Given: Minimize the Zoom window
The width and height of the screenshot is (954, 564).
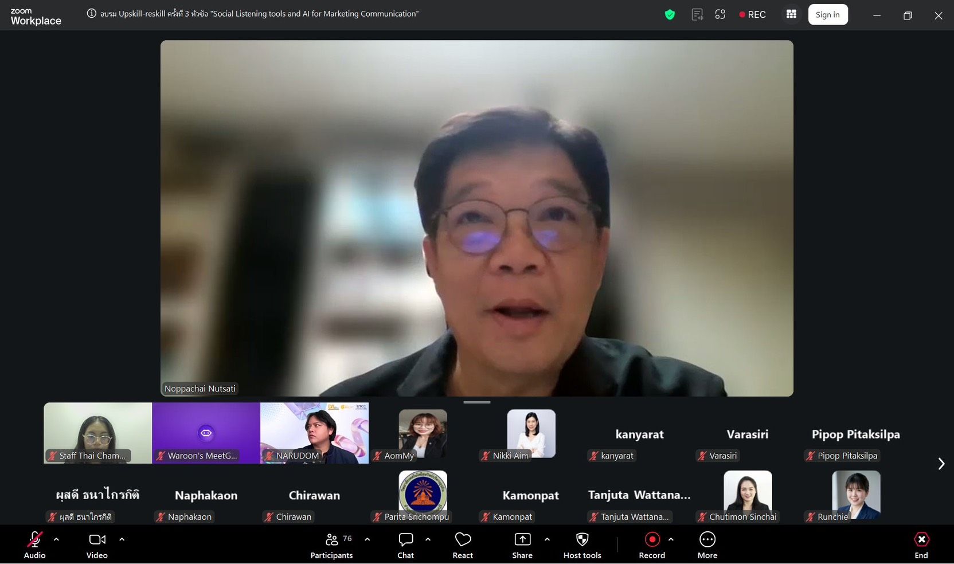Looking at the screenshot, I should coord(877,15).
